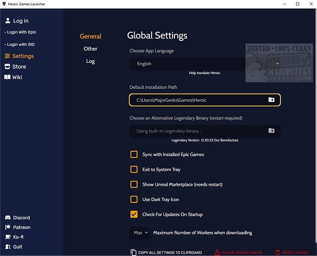The image size is (317, 256).
Task: Enable the Use Dark Tray Icon checkbox
Action: pyautogui.click(x=134, y=199)
